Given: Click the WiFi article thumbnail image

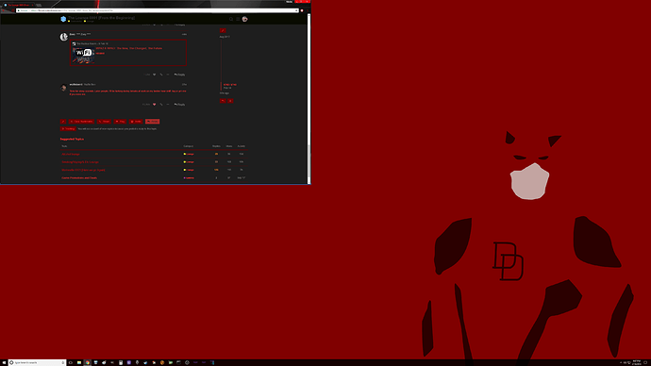Looking at the screenshot, I should pyautogui.click(x=83, y=56).
